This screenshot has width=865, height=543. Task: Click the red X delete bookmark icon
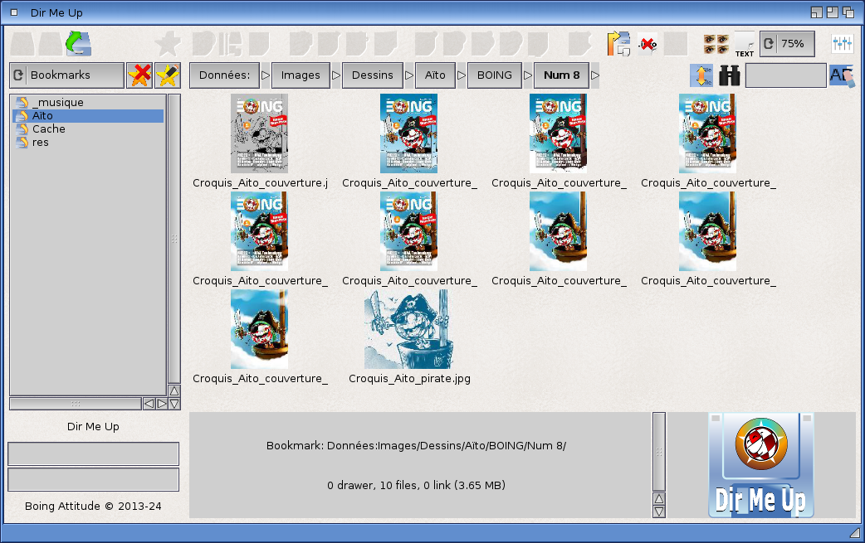(140, 75)
